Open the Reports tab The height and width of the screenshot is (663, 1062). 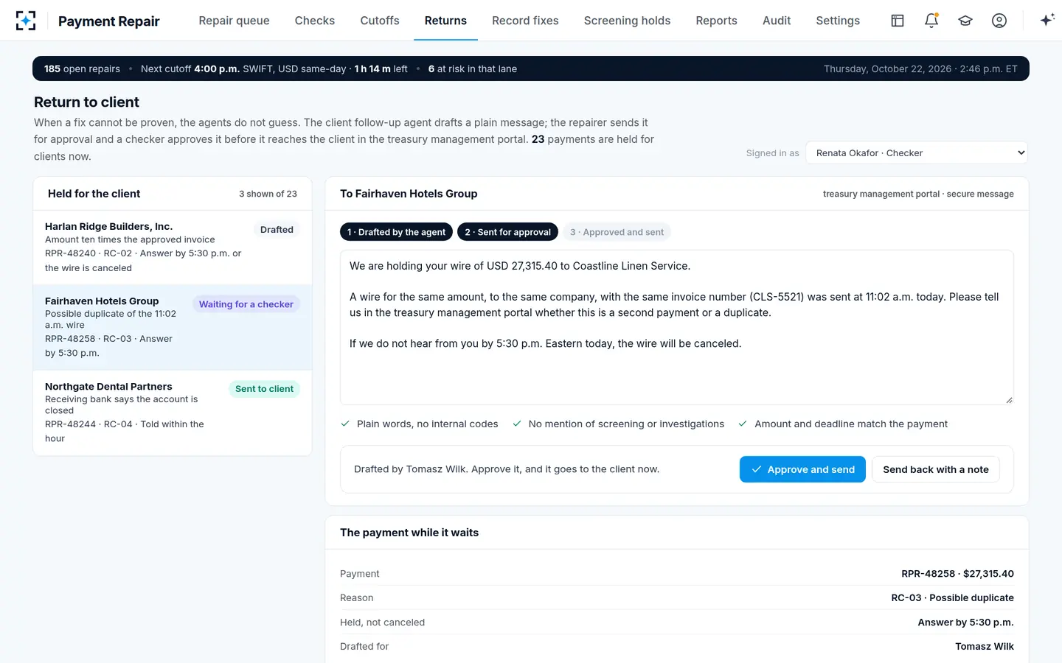[x=716, y=21]
